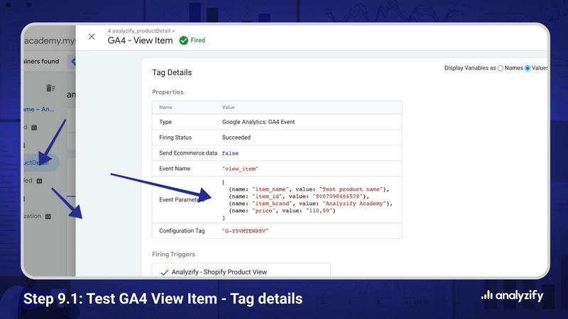Click the GA4 - View Item tag title
The image size is (568, 319).
(x=140, y=40)
